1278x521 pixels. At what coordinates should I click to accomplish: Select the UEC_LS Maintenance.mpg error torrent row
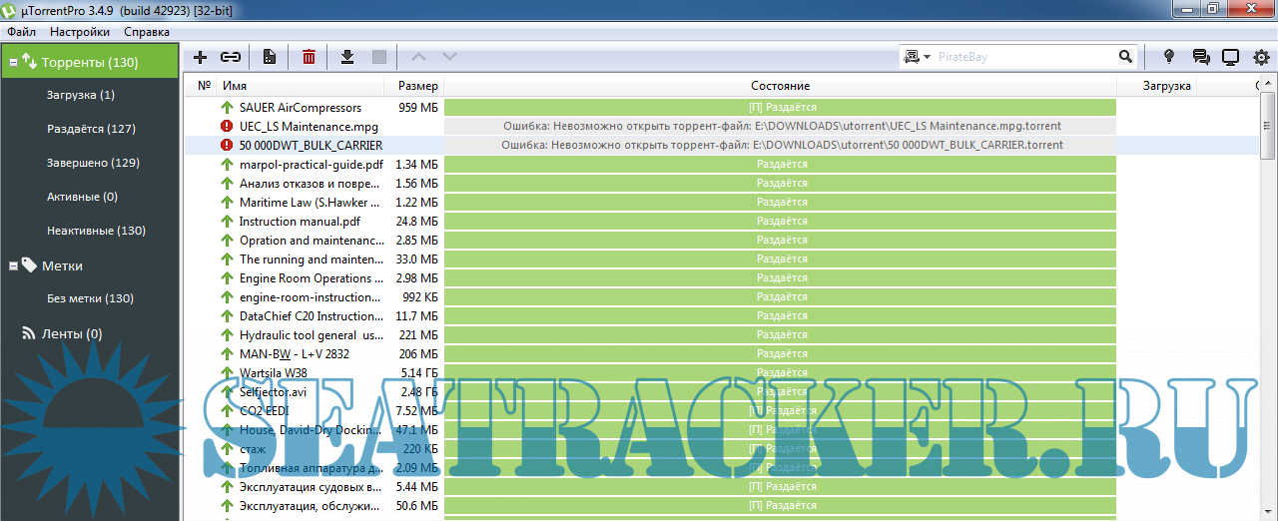tap(309, 127)
